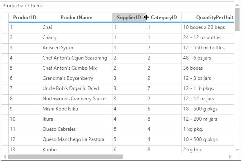Click the vertical scrollbar down arrow

coord(237,150)
